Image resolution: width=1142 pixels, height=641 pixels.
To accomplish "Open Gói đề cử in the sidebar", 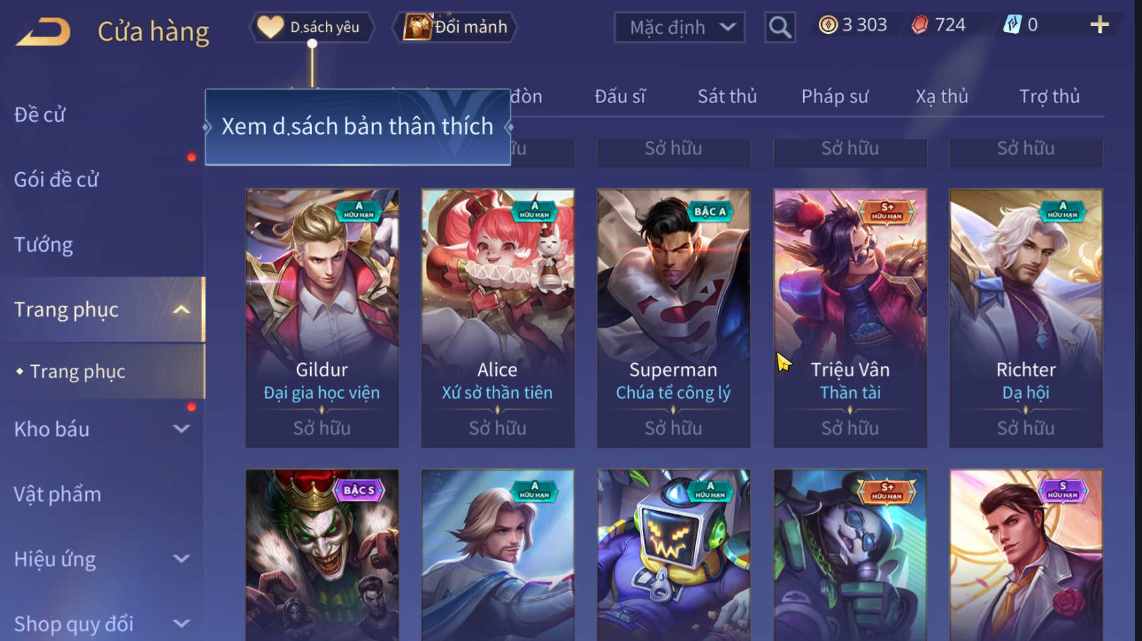I will (x=56, y=179).
